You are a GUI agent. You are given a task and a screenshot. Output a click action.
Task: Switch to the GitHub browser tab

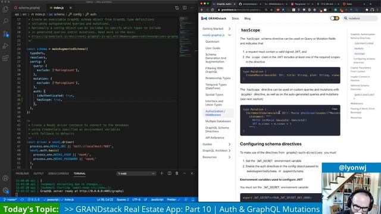click(249, 4)
